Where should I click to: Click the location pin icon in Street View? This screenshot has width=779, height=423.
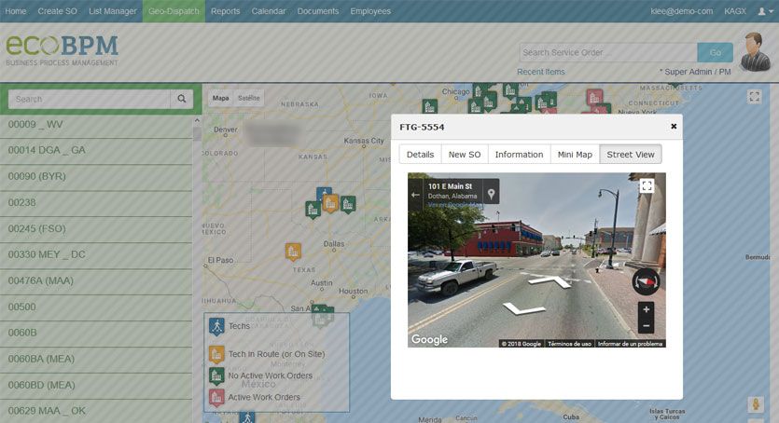point(491,194)
